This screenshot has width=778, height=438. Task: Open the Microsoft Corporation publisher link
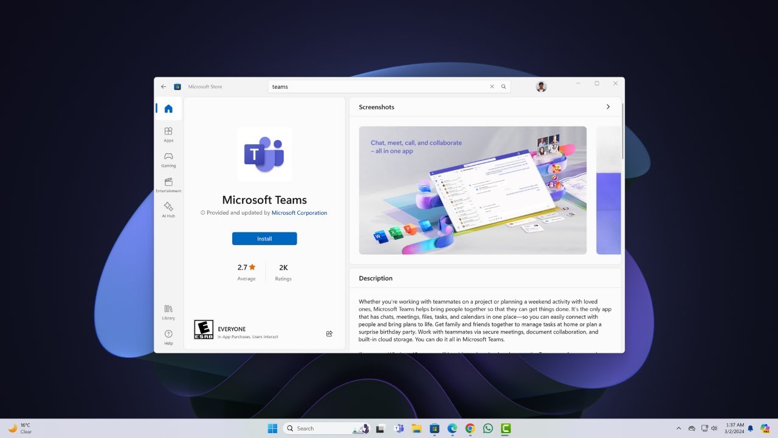click(x=299, y=213)
